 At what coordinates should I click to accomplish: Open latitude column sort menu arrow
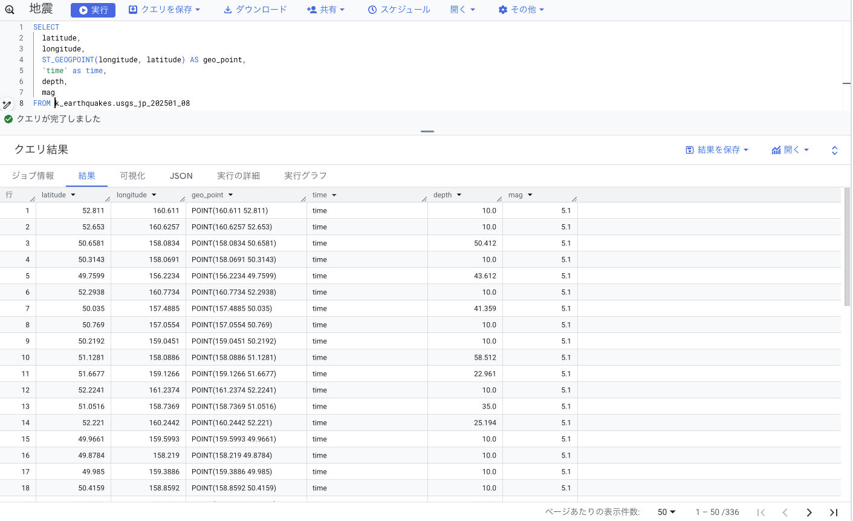click(x=73, y=195)
